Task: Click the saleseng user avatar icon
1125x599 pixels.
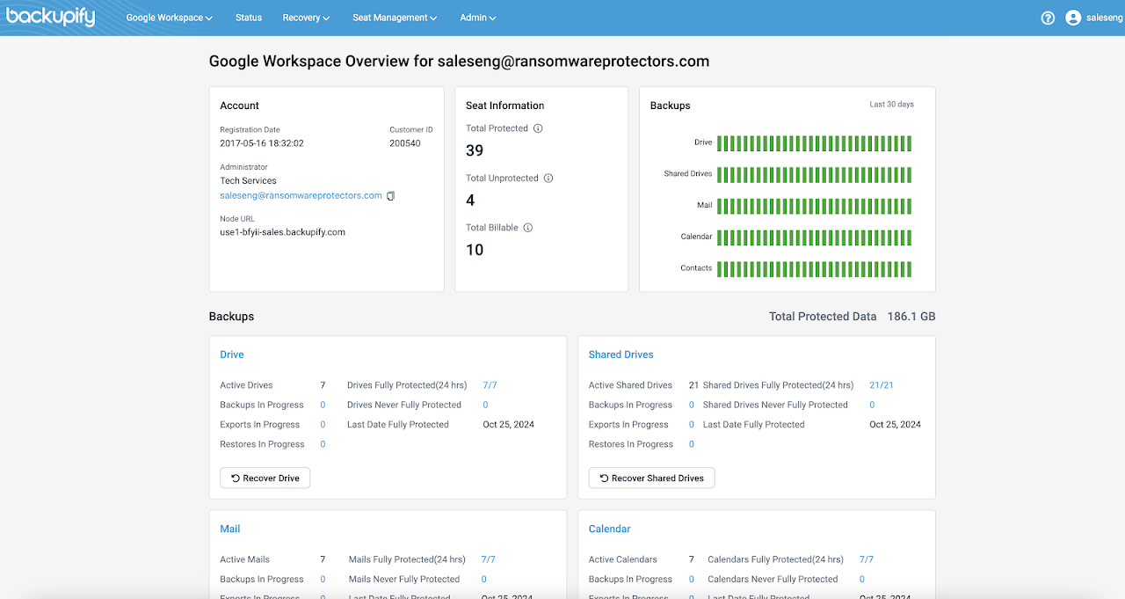Action: (x=1072, y=18)
